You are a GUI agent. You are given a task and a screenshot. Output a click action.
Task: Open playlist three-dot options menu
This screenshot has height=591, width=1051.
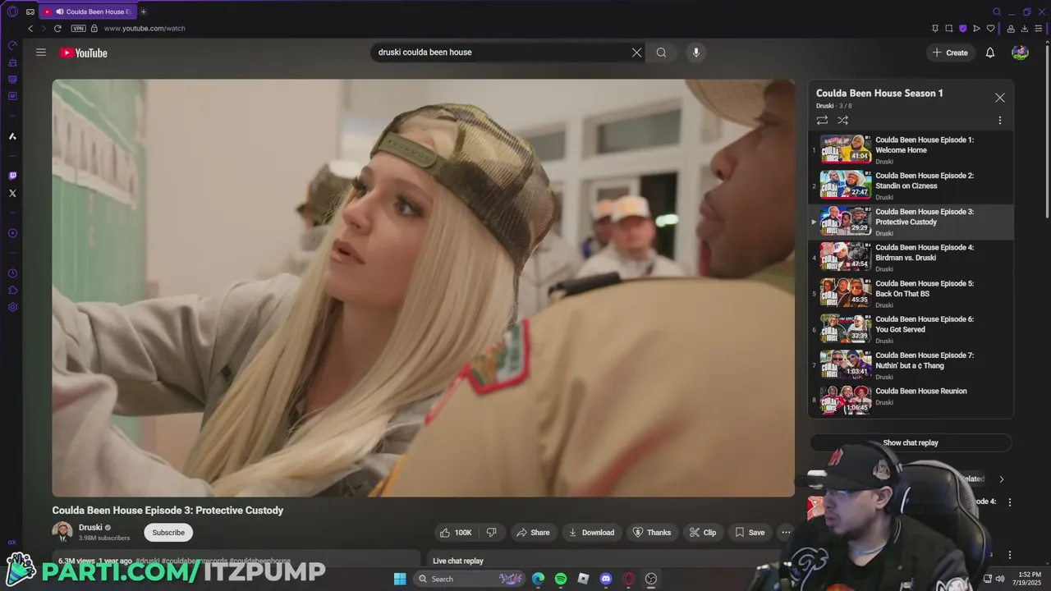[x=999, y=120]
